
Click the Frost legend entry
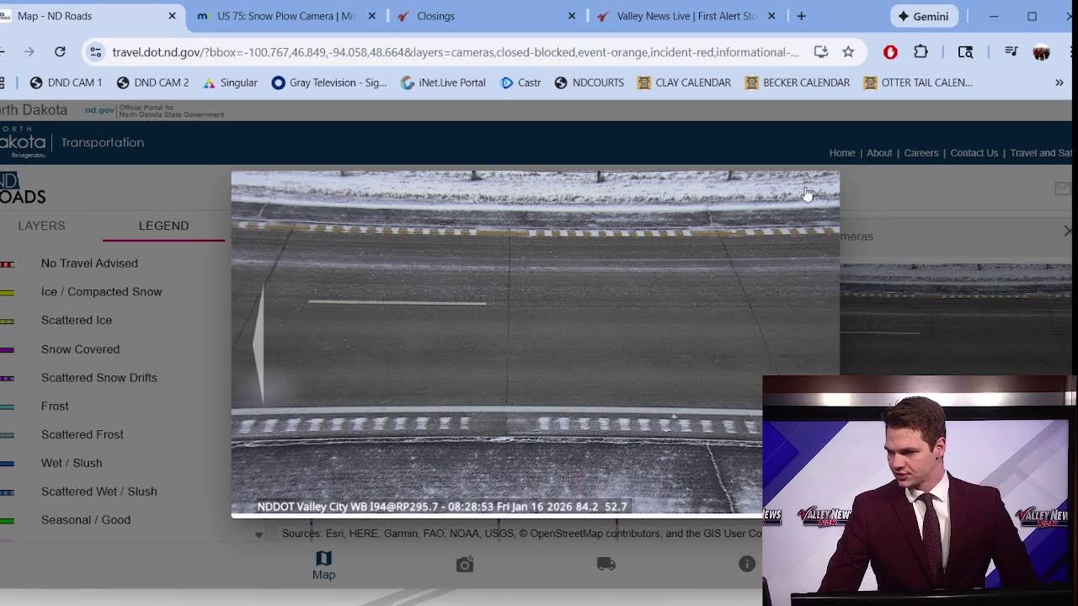pyautogui.click(x=55, y=407)
